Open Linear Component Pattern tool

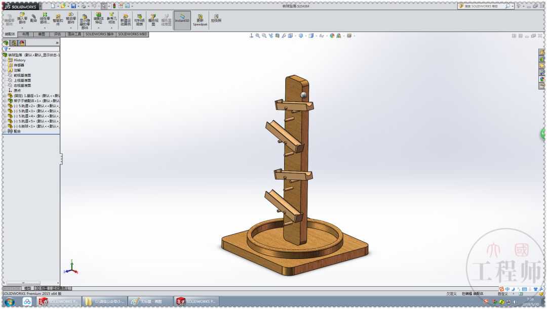(45, 19)
